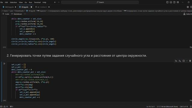The width and height of the screenshot is (192, 108).
Task: Go back with navigation left arrow
Action: coord(55,2)
